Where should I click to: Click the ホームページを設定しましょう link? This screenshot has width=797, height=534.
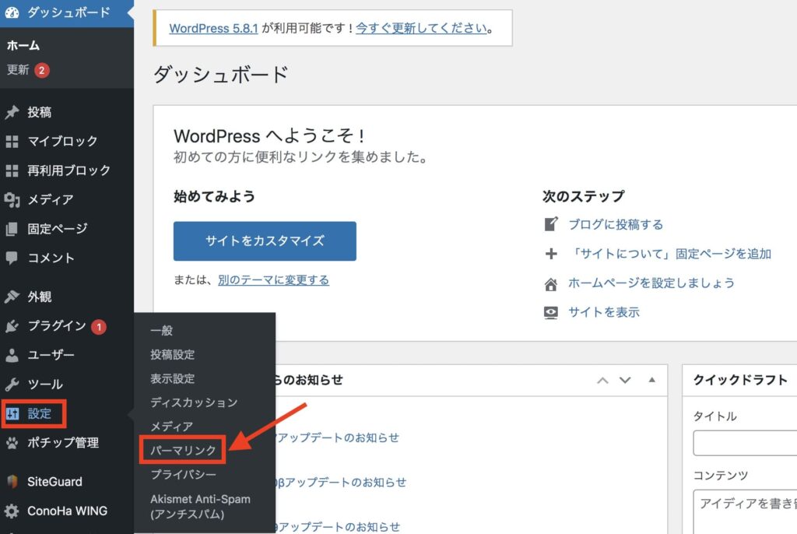point(651,283)
